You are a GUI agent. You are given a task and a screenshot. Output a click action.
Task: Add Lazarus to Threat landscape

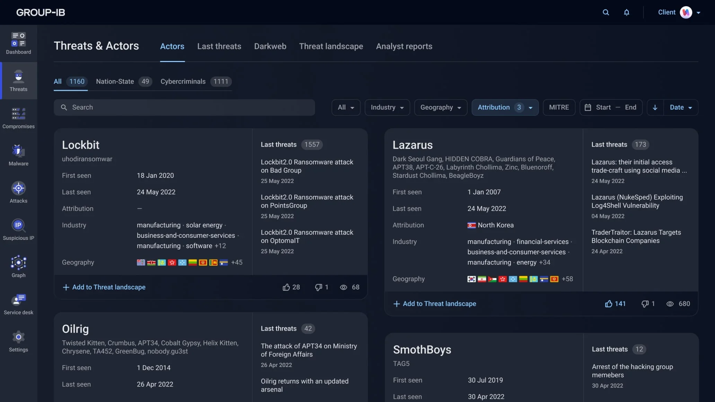434,304
